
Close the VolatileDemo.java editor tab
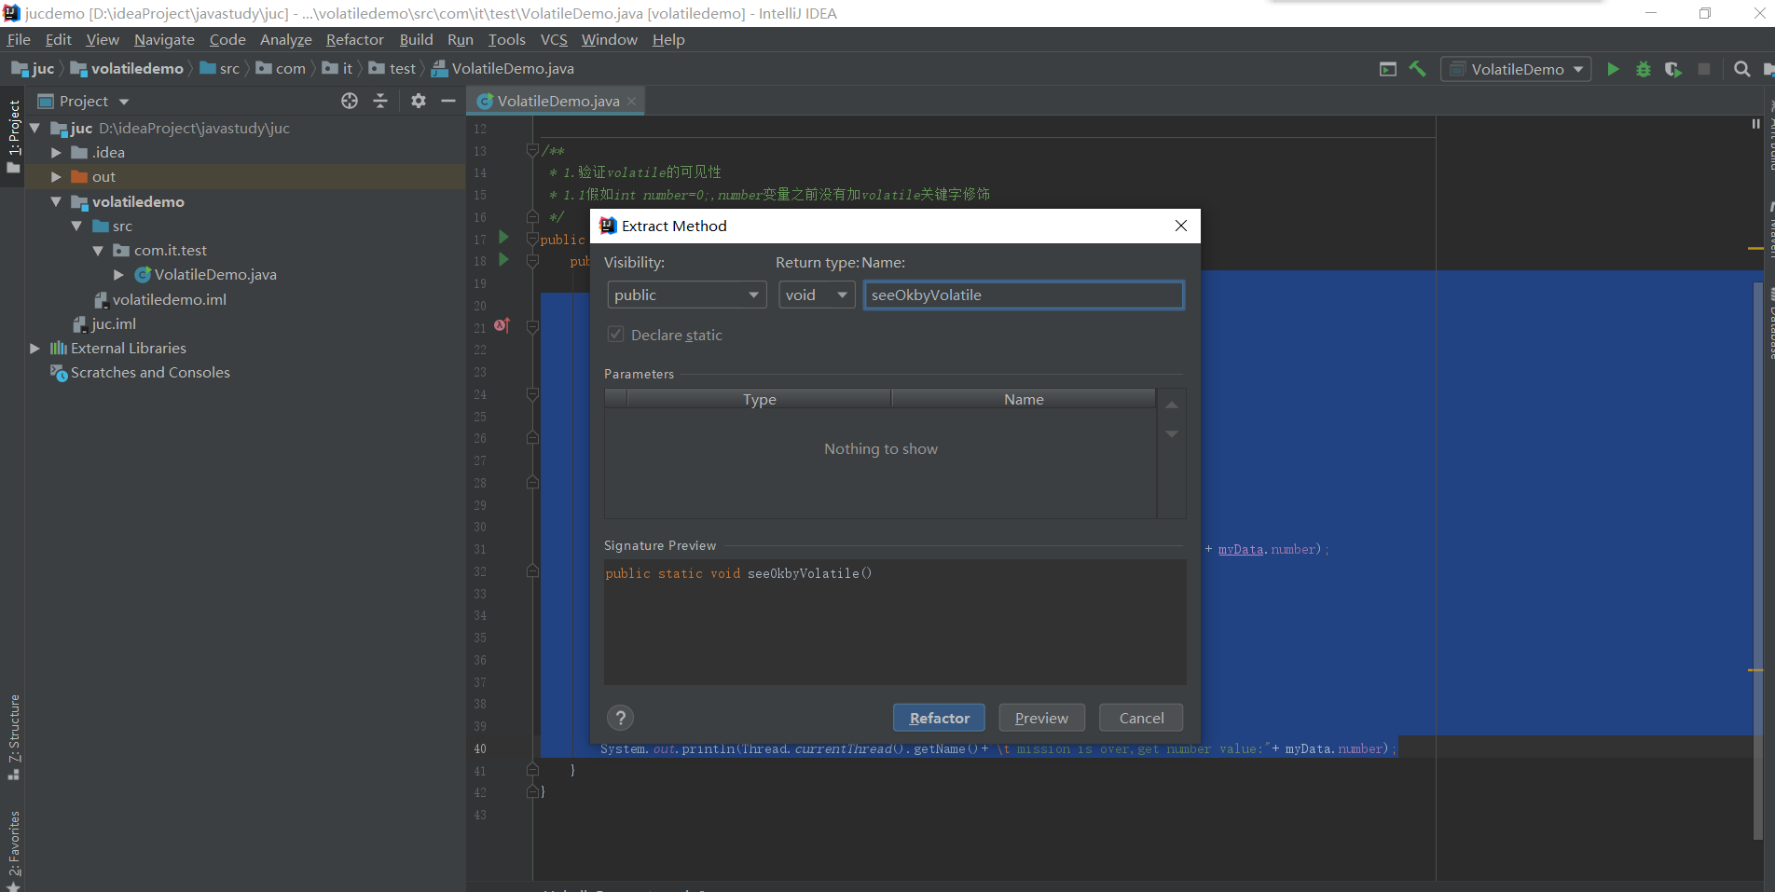coord(632,101)
